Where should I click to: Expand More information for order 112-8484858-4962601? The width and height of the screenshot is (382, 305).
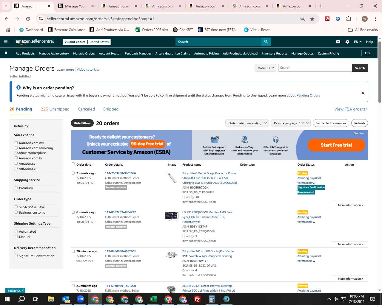coord(349,279)
